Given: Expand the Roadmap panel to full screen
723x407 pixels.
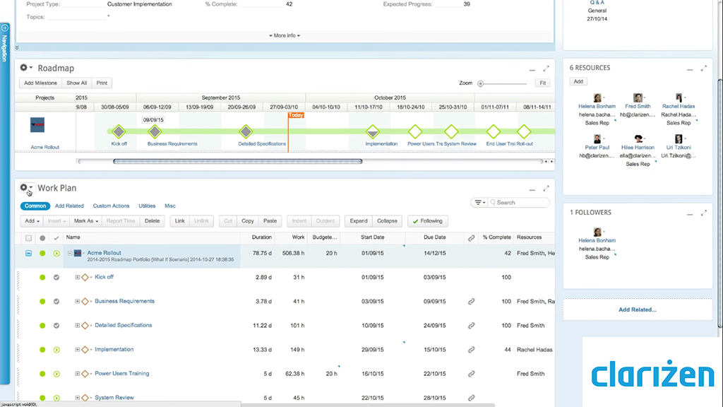Looking at the screenshot, I should tap(546, 69).
